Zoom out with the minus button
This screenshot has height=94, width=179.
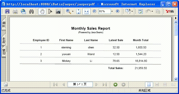(x=95, y=11)
